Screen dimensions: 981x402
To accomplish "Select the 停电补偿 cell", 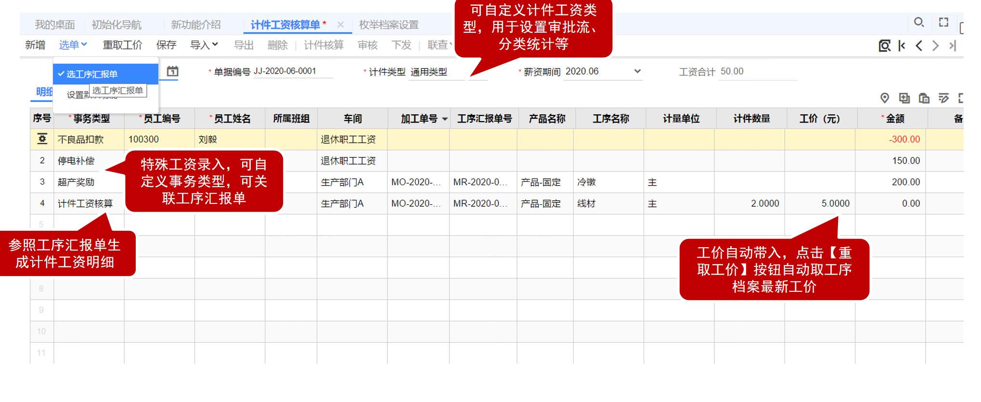I will [x=89, y=161].
